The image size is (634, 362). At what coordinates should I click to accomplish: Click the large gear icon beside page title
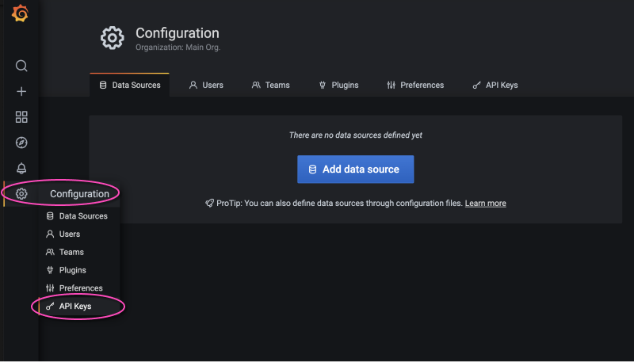click(x=112, y=38)
